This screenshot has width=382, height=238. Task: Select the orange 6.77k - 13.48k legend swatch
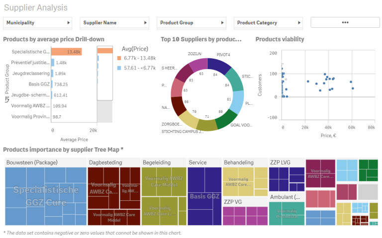point(119,58)
